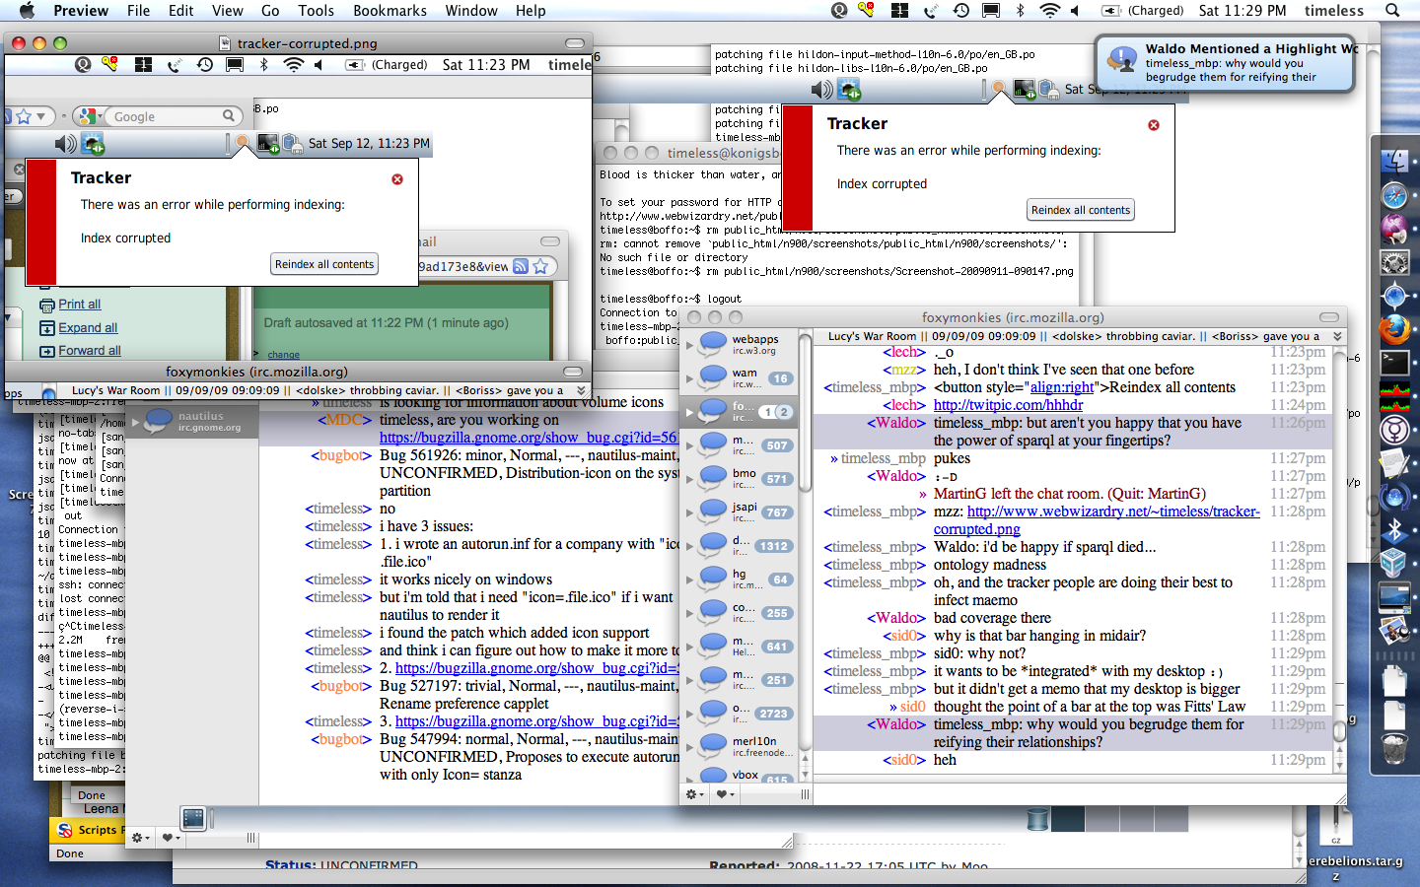The image size is (1420, 887).
Task: Open Terminal from the Dock
Action: click(x=1394, y=363)
